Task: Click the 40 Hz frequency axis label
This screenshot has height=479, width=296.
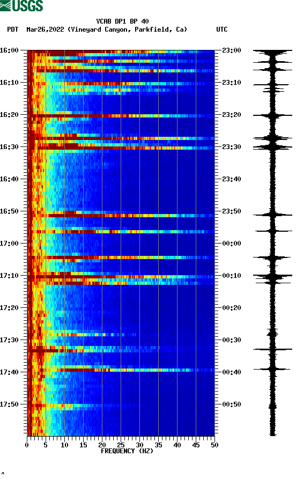Action: [177, 445]
